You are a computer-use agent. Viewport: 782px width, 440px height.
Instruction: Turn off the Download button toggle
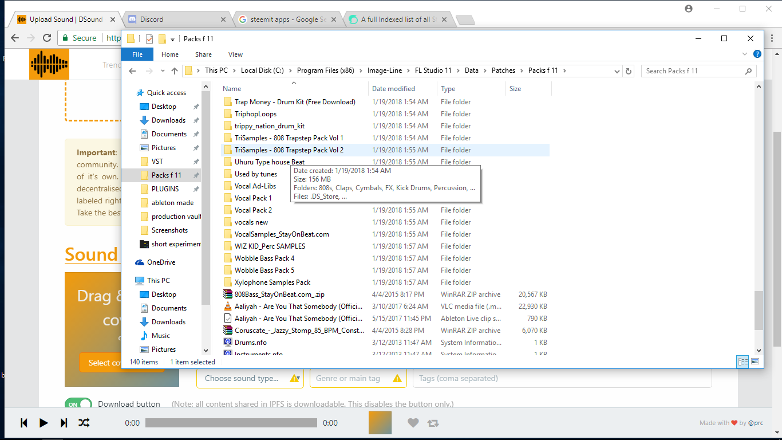coord(78,404)
